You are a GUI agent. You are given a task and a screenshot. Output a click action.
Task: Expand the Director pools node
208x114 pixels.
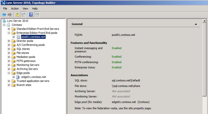9,41
